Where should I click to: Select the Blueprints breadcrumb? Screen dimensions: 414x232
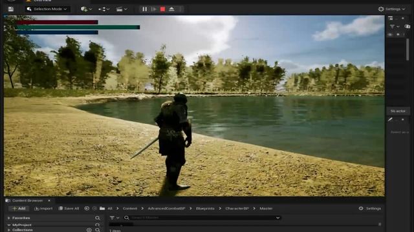tap(205, 208)
